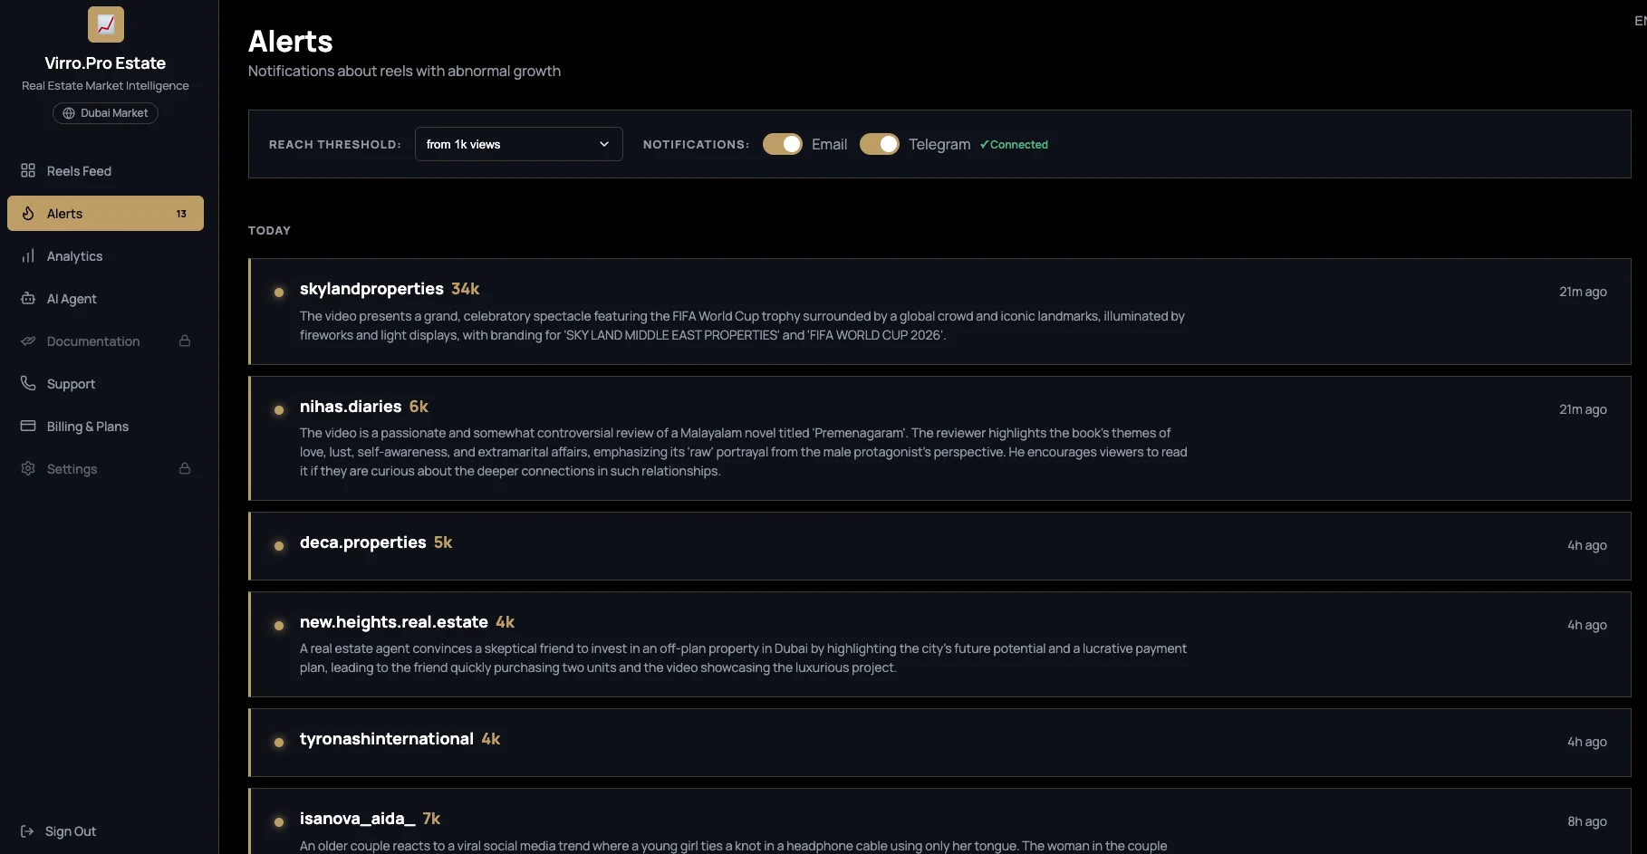Click the 7k count beside isanova_aida_
The width and height of the screenshot is (1647, 854).
[431, 818]
